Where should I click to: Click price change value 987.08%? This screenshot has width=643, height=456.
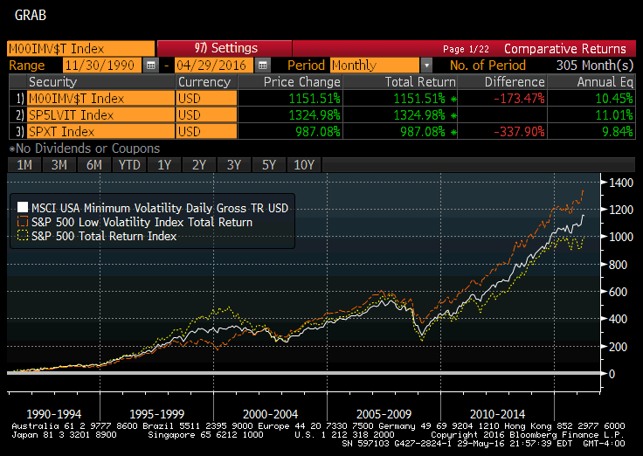(318, 132)
